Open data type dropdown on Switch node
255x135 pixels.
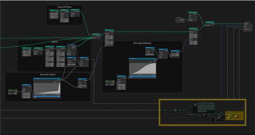84,61
